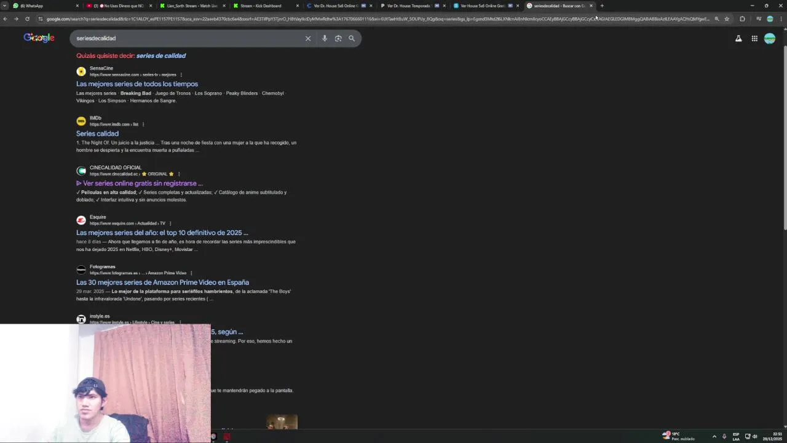Open Google Lens image search
Viewport: 787px width, 443px height.
tap(338, 38)
